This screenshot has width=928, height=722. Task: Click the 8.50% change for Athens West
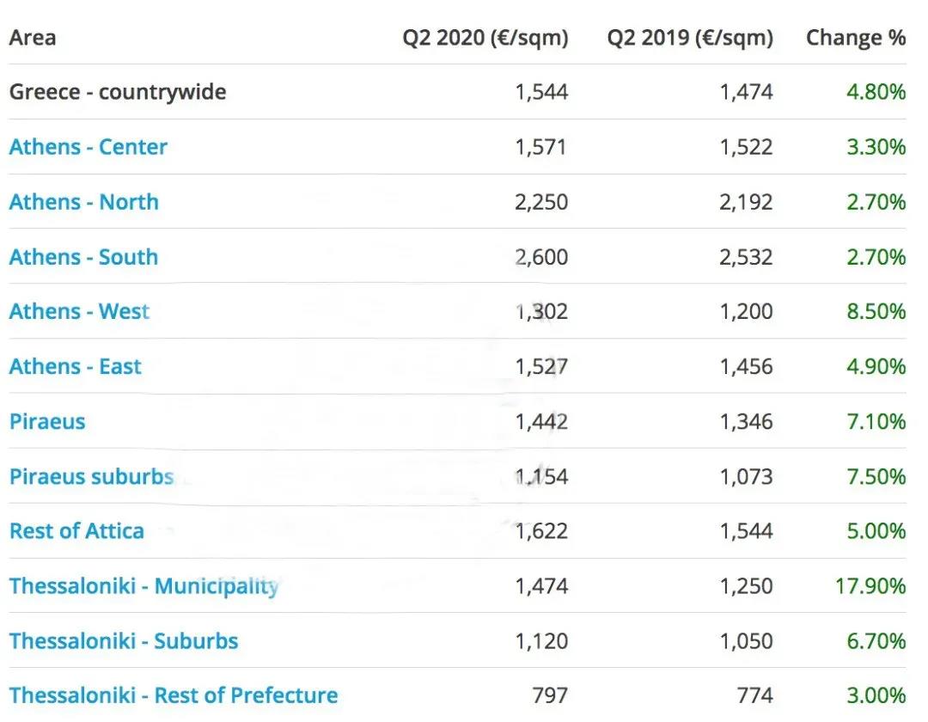(x=876, y=311)
